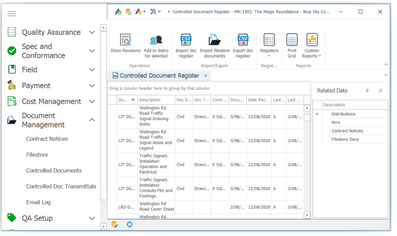
Task: Close the Related Data panel
Action: pyautogui.click(x=380, y=91)
